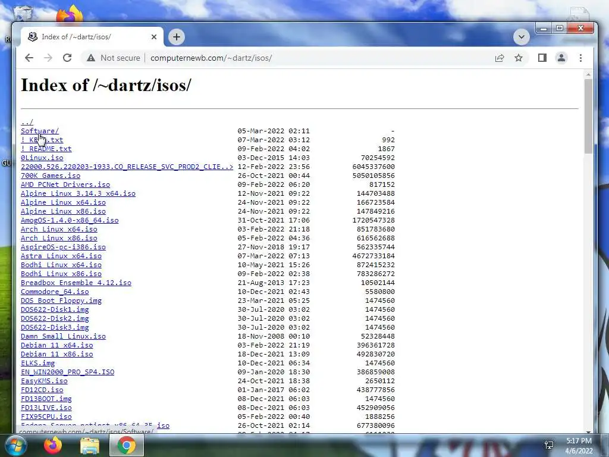Download Debian 11 x64.iso
The height and width of the screenshot is (457, 609).
56,346
